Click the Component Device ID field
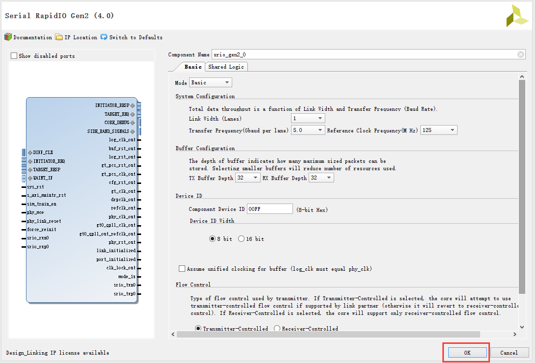 point(269,208)
